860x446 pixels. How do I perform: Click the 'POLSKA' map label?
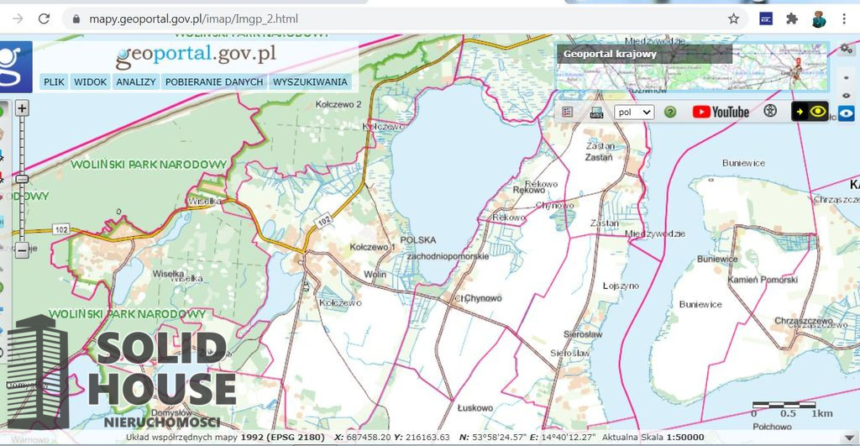[418, 240]
